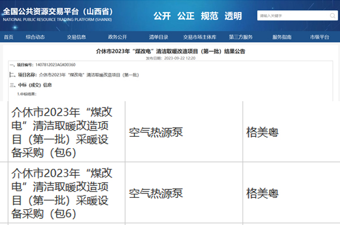Click the 规范 slogan word
340x225 pixels.
[210, 16]
